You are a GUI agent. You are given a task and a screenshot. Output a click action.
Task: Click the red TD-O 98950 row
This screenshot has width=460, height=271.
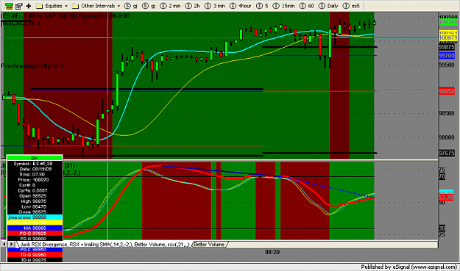click(35, 255)
